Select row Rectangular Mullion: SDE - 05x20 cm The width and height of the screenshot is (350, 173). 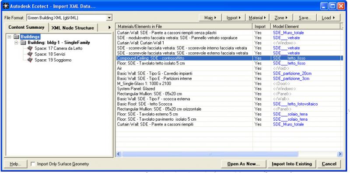[x=229, y=94]
